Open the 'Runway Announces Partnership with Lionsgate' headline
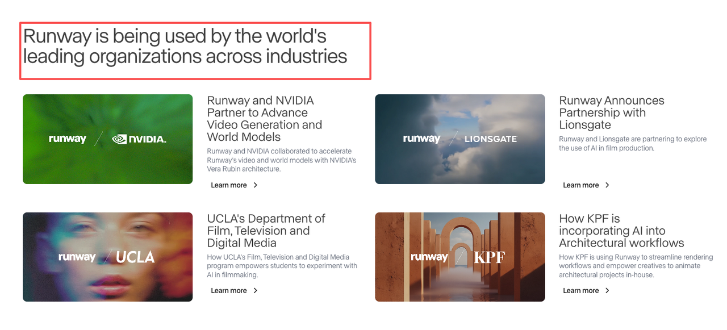Screen dimensions: 727x330 (x=612, y=112)
